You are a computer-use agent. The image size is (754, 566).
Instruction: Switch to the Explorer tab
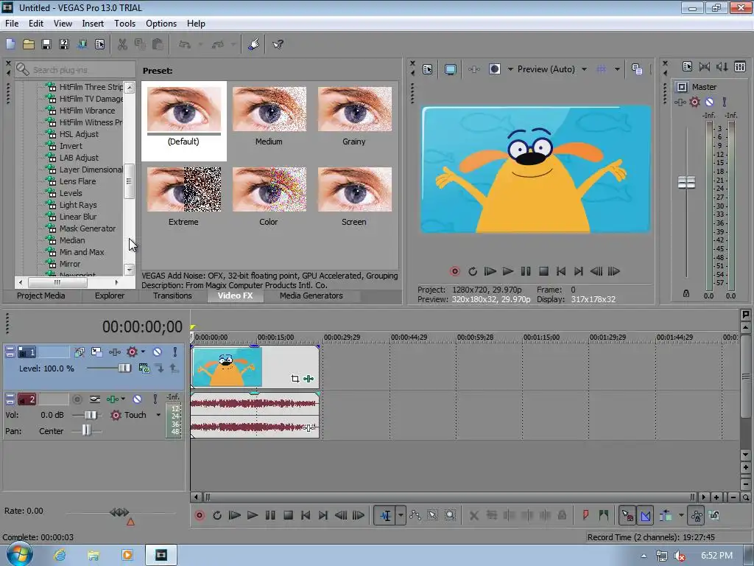[x=110, y=296]
